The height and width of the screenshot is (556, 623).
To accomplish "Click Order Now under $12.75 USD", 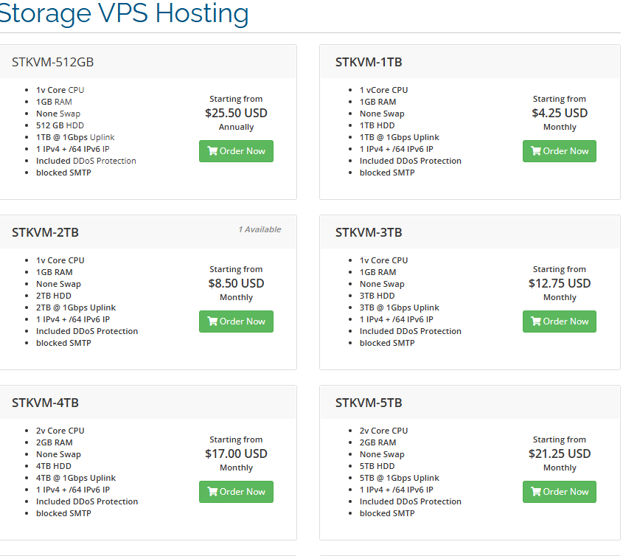I will tap(560, 322).
